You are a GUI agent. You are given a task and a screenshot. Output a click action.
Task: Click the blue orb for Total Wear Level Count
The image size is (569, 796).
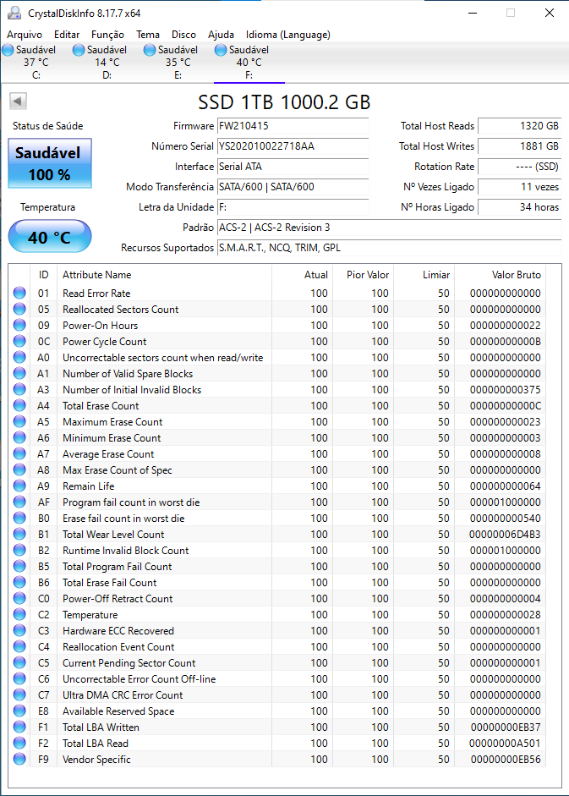click(x=19, y=534)
